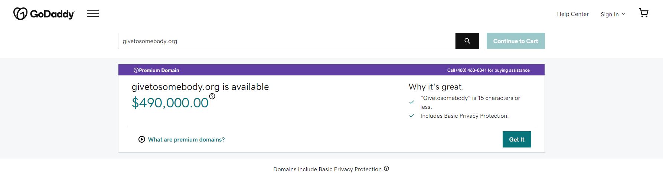Click the 'givetosomebody.org is available' heading
663x185 pixels.
200,87
